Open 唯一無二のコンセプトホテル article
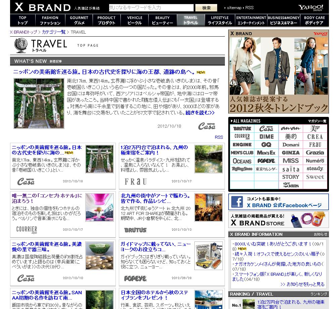 (47, 198)
